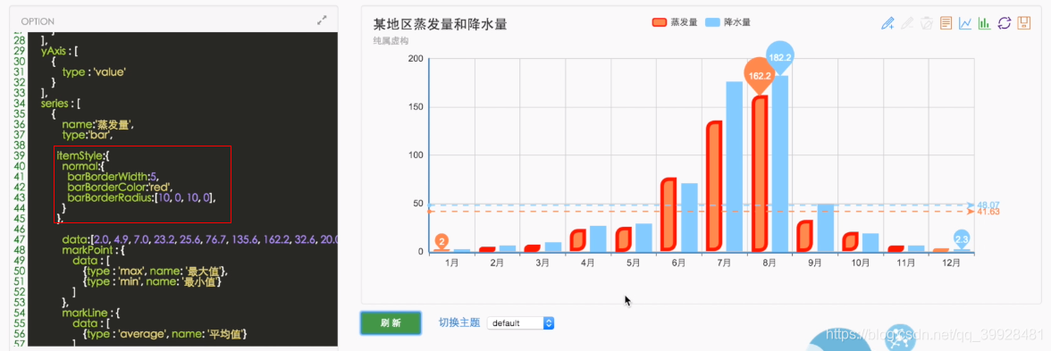
Task: Click the 9月 blue 降水量 bar
Action: tap(825, 229)
